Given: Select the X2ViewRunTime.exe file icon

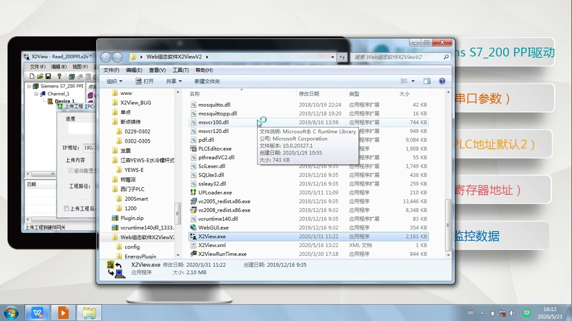Looking at the screenshot, I should coord(193,254).
